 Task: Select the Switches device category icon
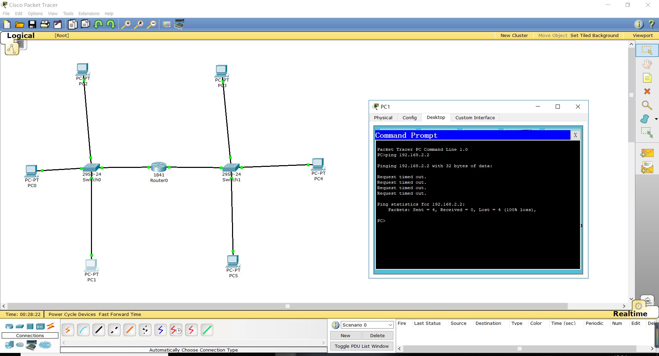pos(20,326)
